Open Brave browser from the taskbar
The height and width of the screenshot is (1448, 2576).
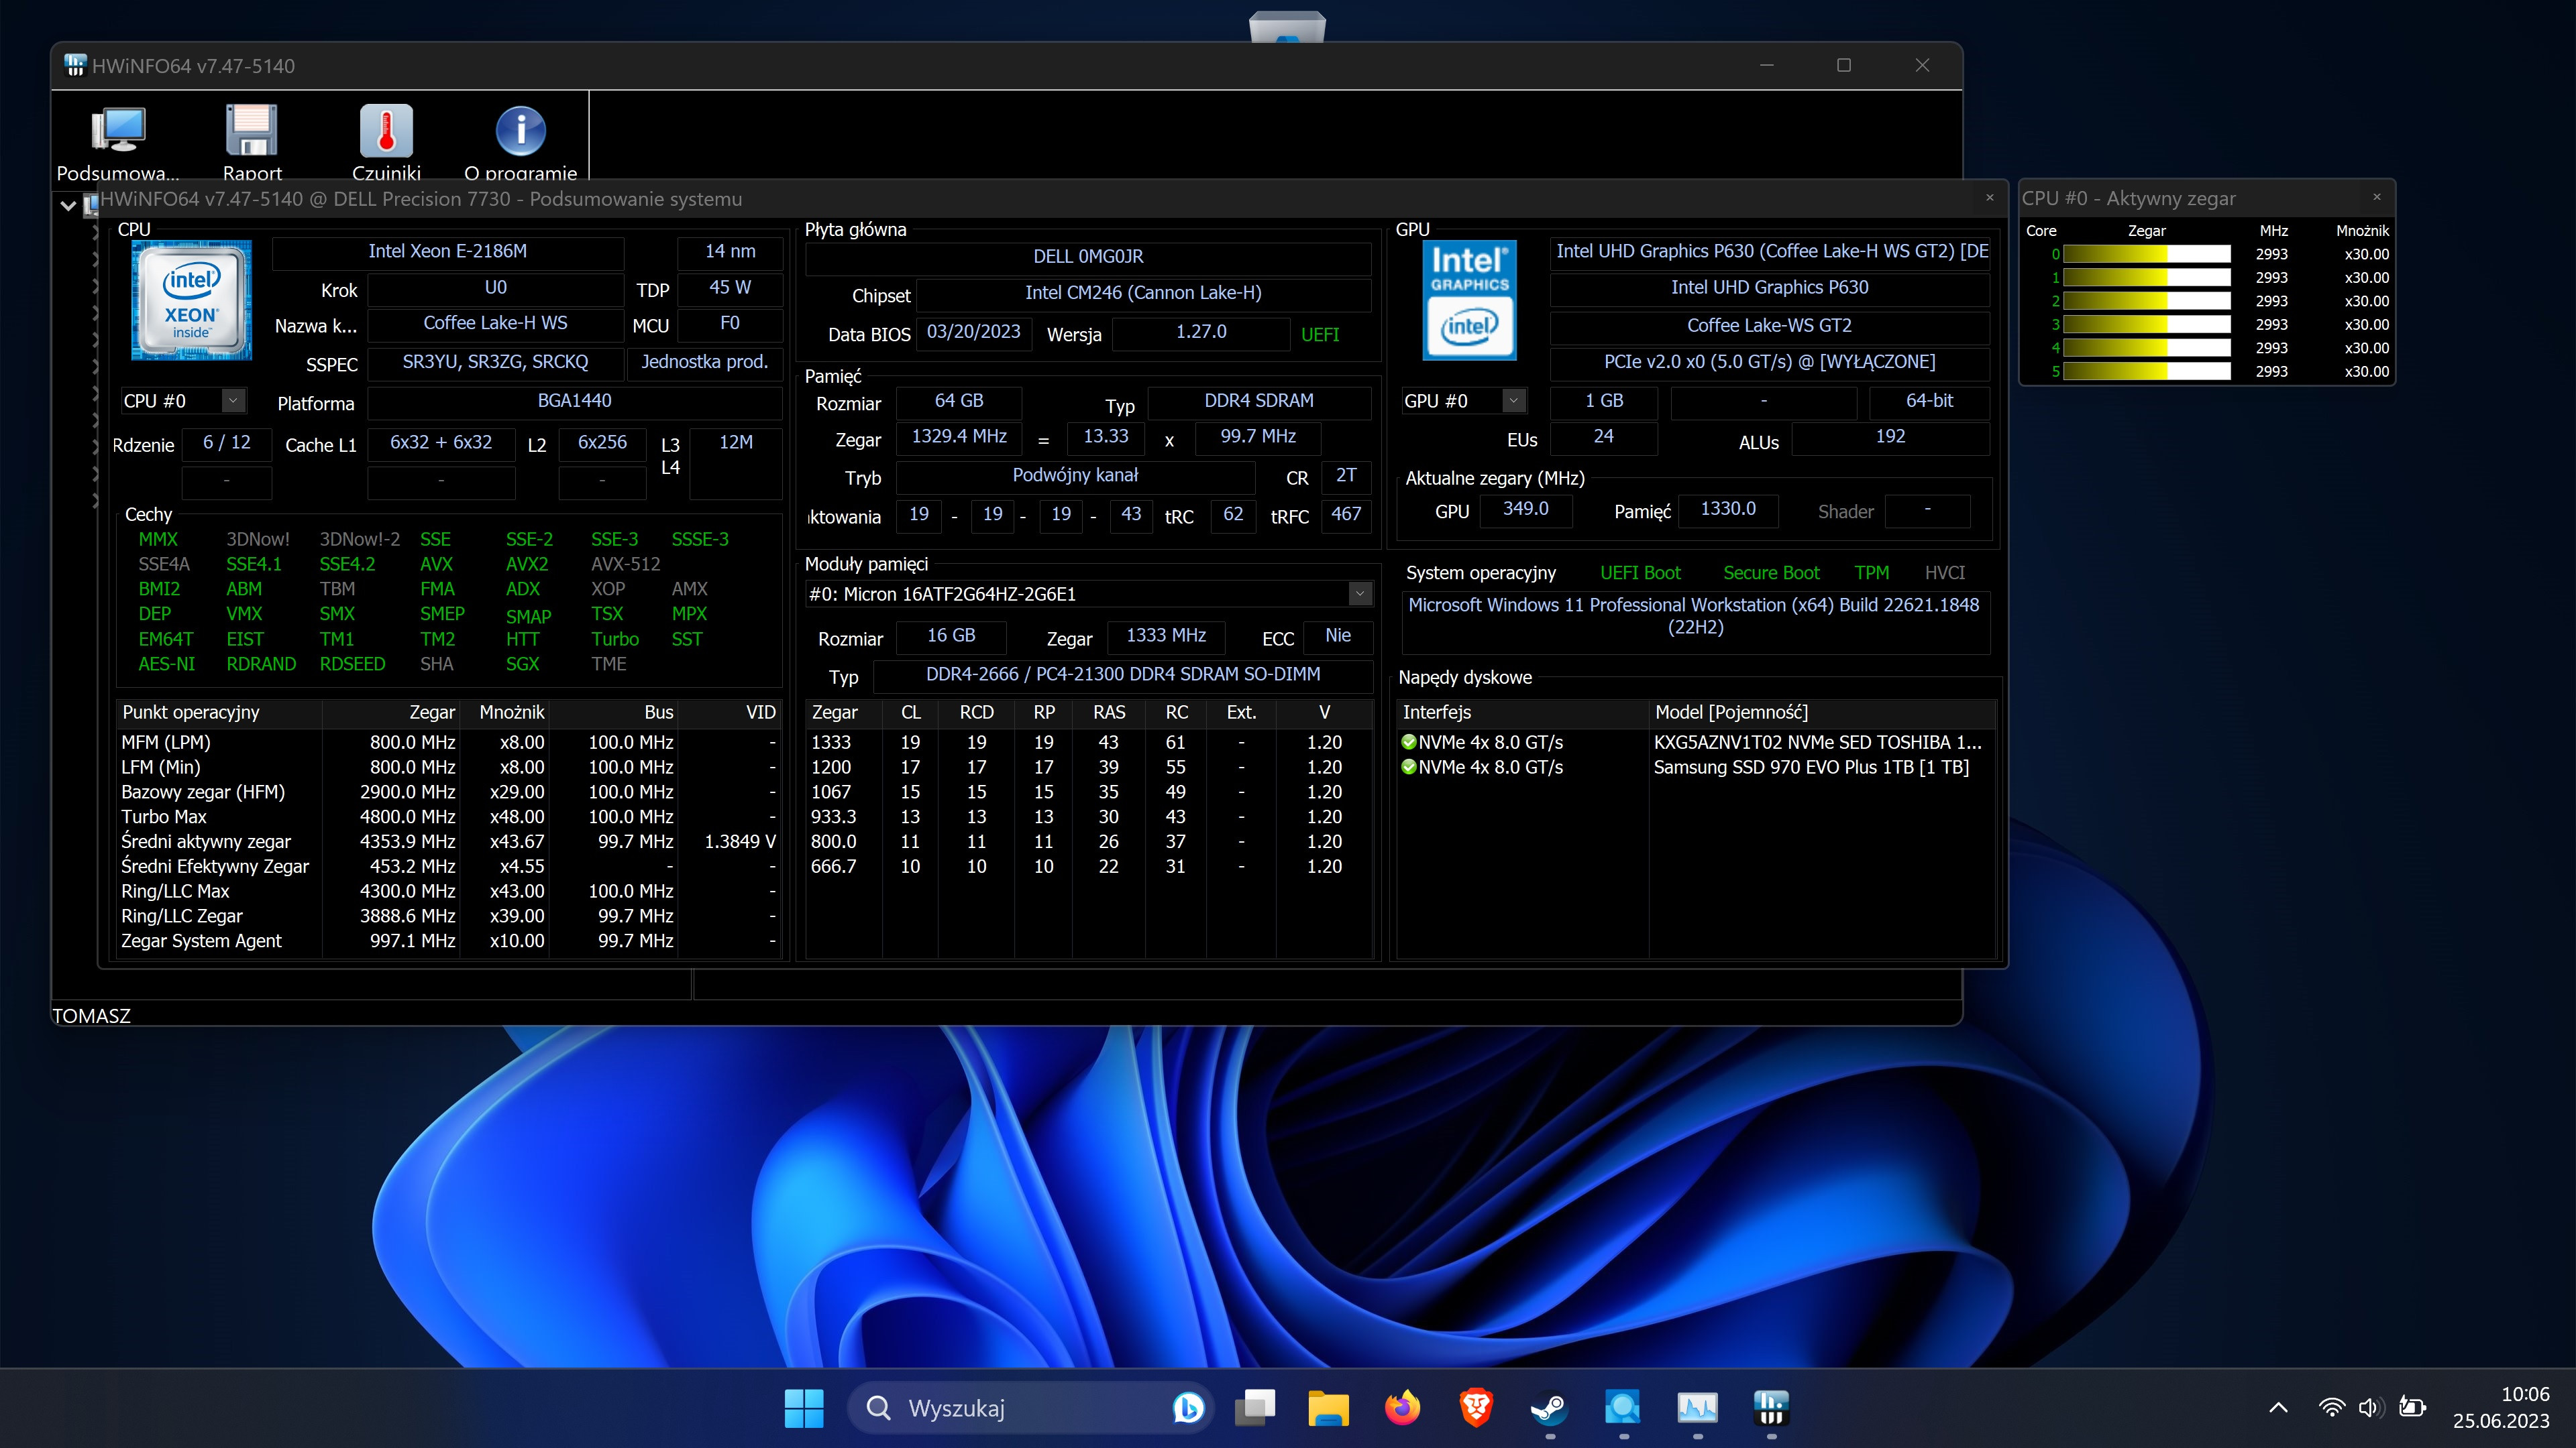pyautogui.click(x=1476, y=1408)
